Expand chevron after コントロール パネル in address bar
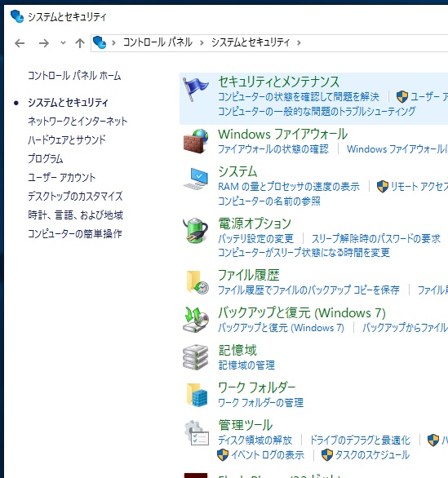 point(202,42)
